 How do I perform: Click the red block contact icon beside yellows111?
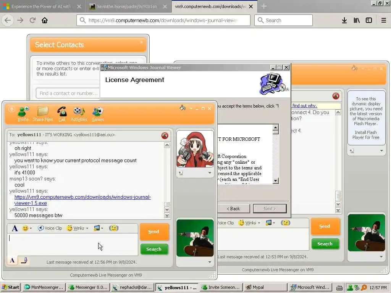pos(165,135)
